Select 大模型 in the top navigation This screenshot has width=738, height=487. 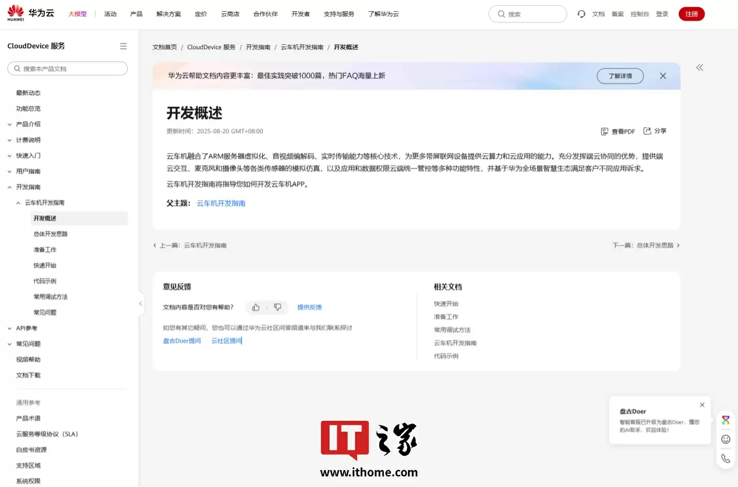[x=77, y=14]
